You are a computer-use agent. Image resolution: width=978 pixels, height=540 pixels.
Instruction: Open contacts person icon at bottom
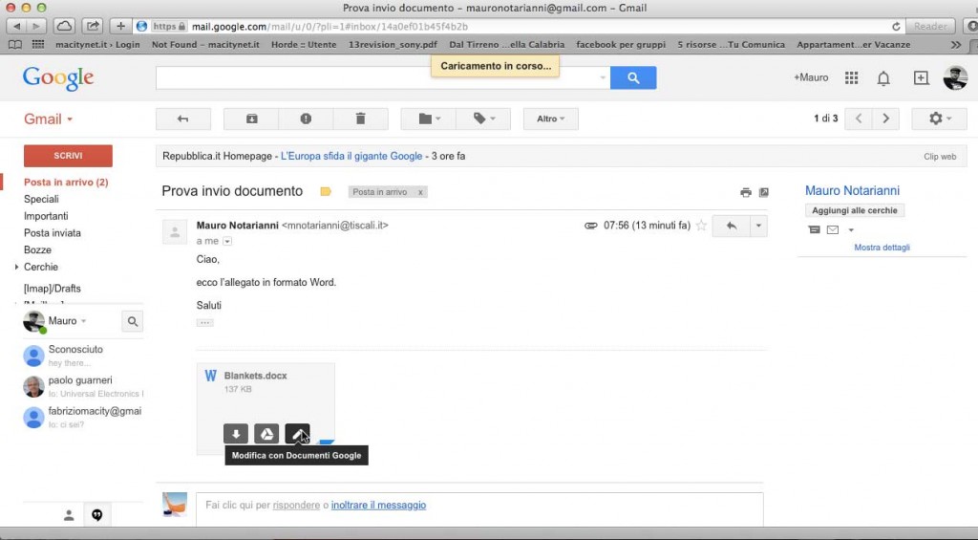click(69, 515)
